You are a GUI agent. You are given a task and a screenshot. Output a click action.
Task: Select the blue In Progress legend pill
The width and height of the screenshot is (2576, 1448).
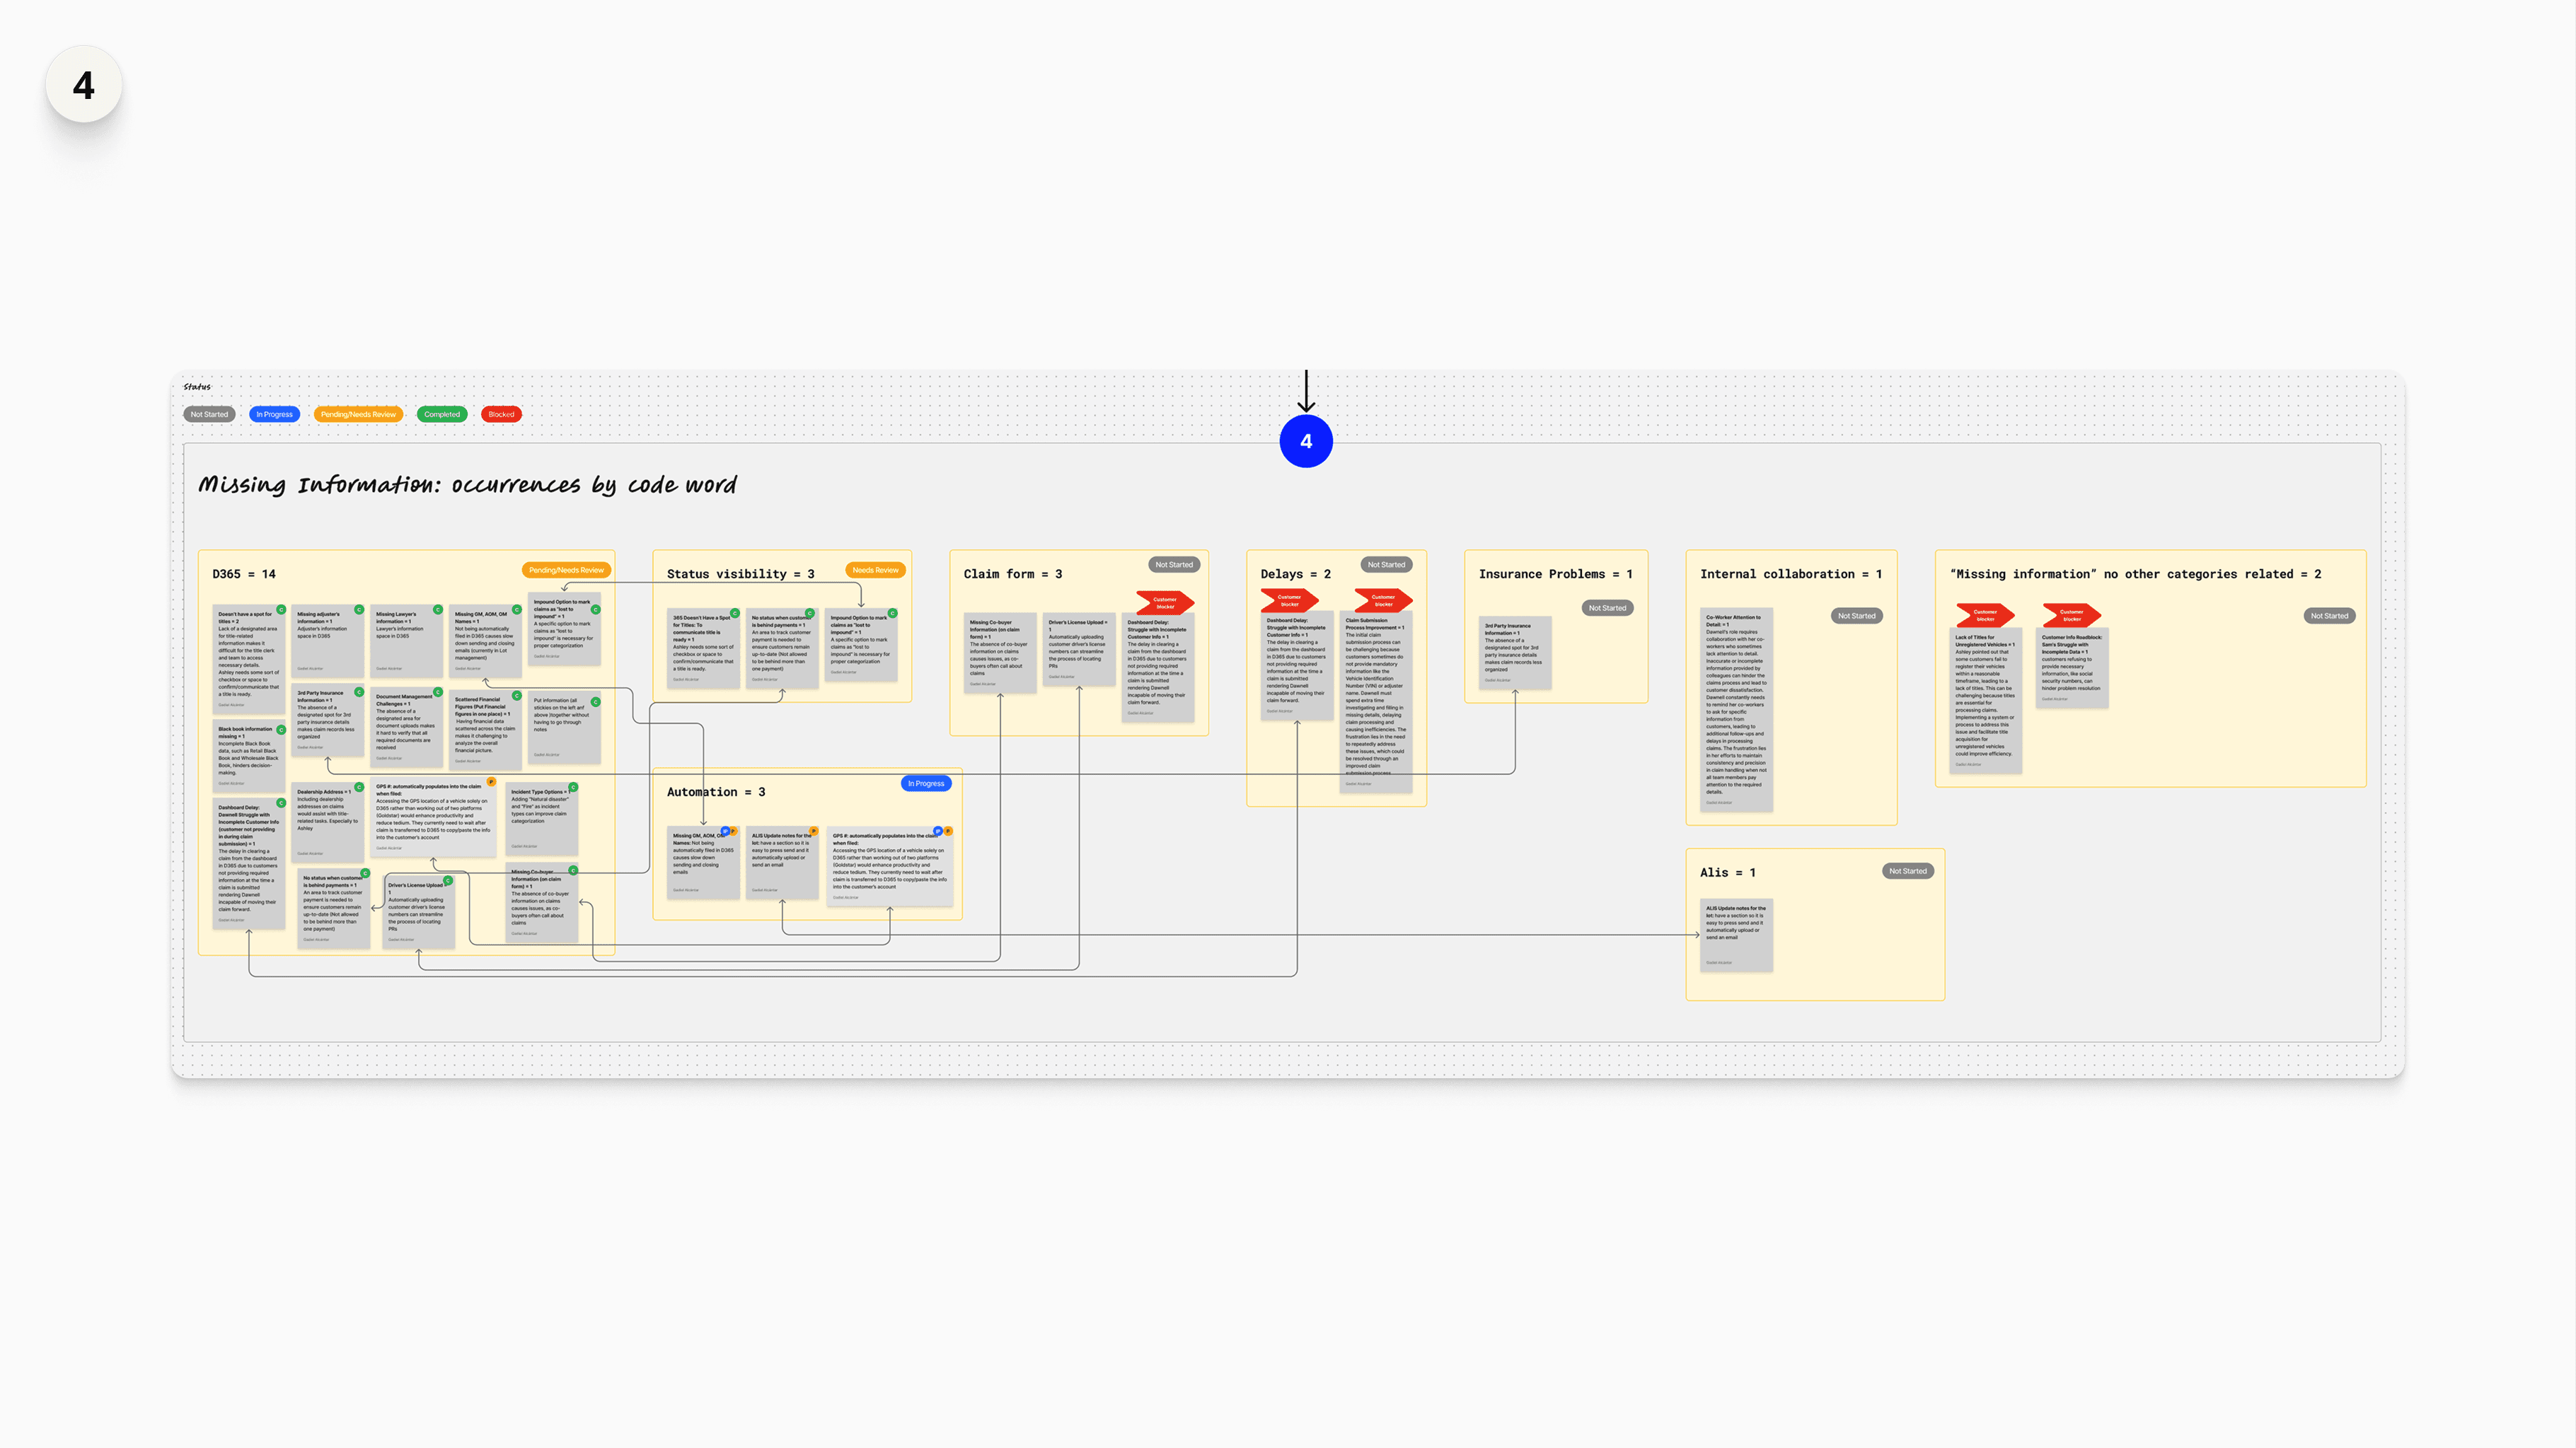click(x=274, y=415)
